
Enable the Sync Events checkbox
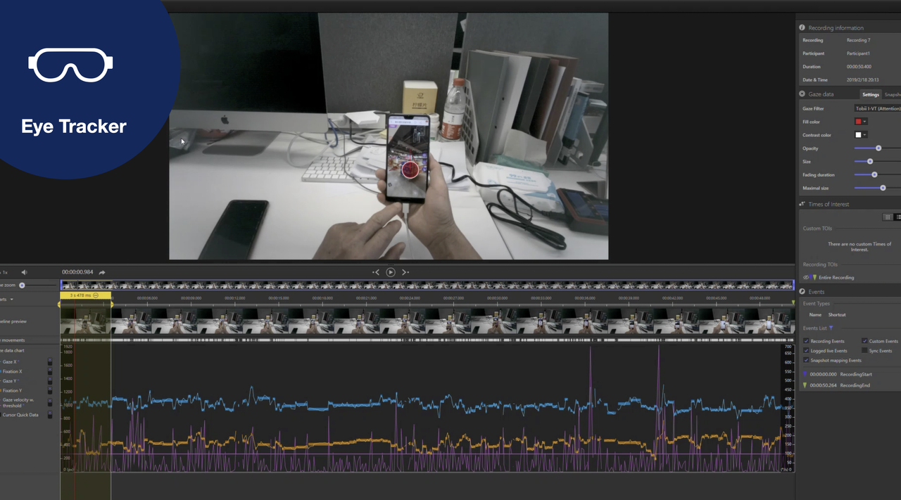(864, 350)
